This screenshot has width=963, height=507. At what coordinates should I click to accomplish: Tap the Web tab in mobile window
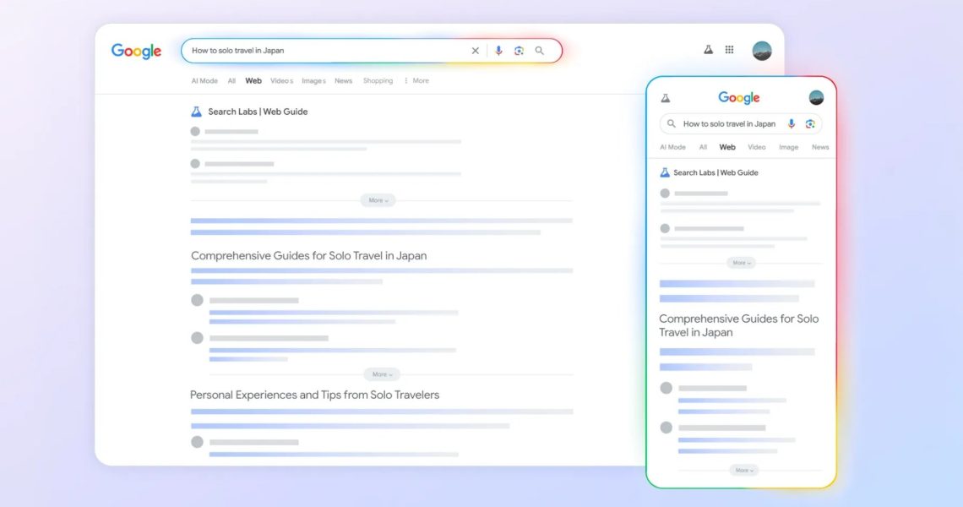[x=727, y=147]
